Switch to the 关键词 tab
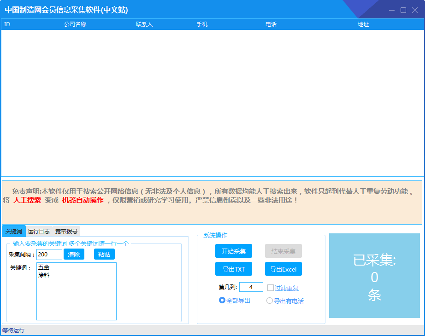The height and width of the screenshot is (336, 425). (14, 231)
